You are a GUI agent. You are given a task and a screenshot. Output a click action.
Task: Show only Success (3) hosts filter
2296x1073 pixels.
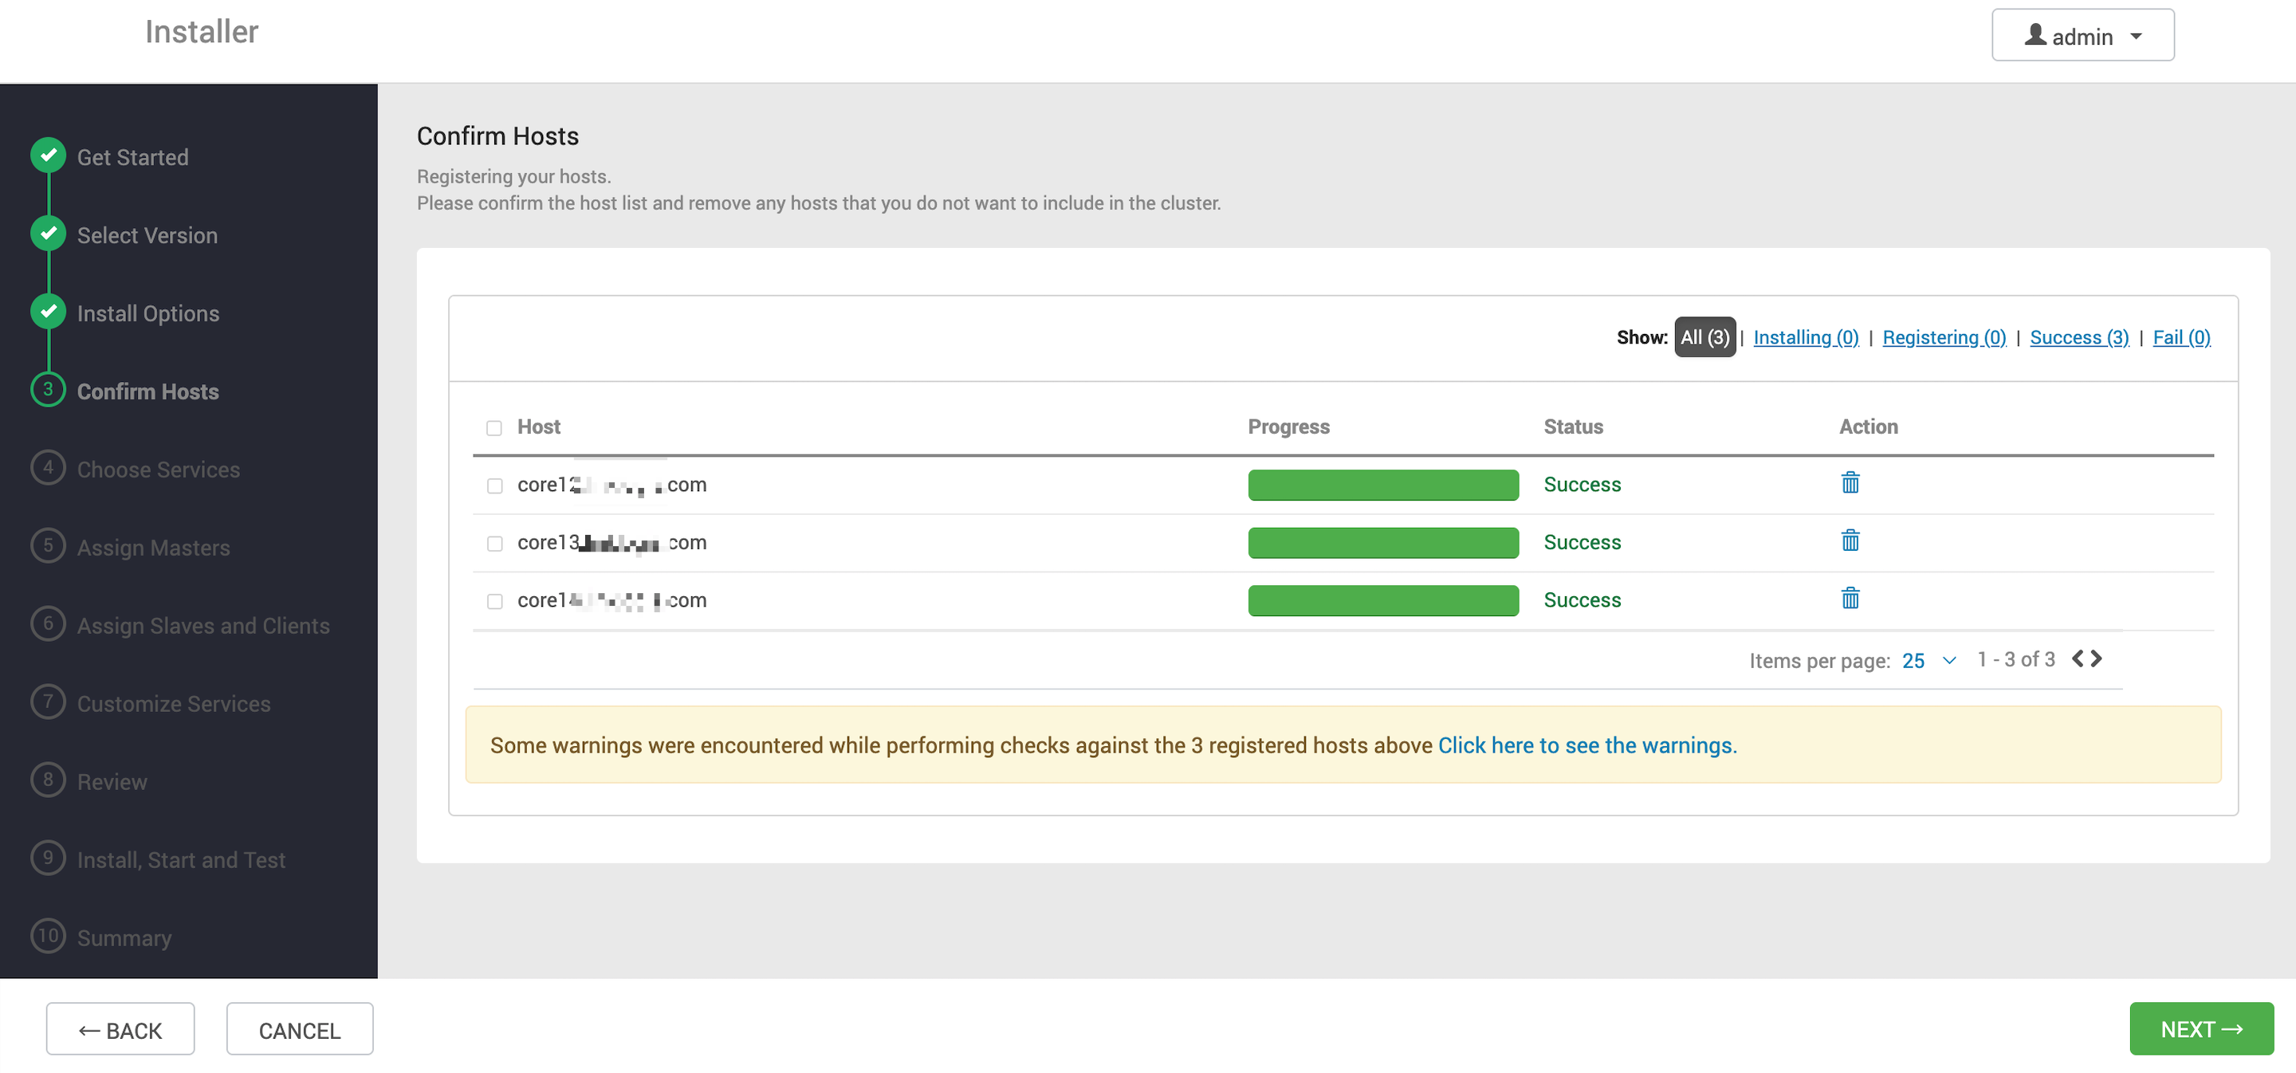(x=2078, y=337)
